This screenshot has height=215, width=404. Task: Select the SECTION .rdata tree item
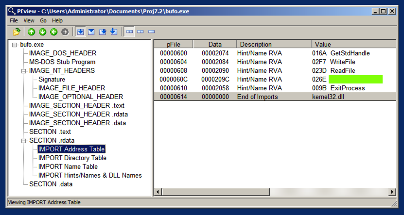pos(52,141)
